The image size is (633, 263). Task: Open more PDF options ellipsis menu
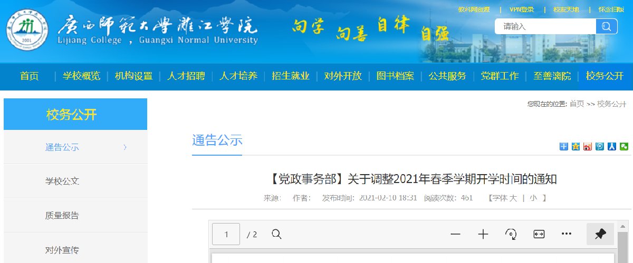click(567, 234)
